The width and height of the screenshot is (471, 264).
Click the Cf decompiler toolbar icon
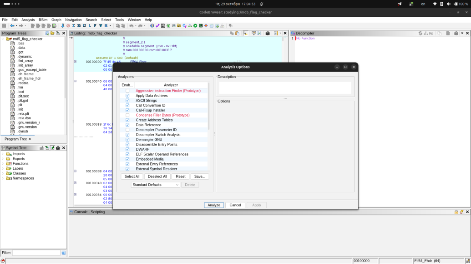point(184,26)
